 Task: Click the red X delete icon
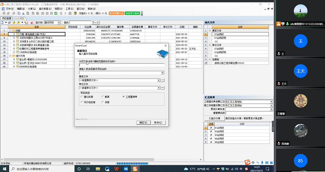[32, 22]
